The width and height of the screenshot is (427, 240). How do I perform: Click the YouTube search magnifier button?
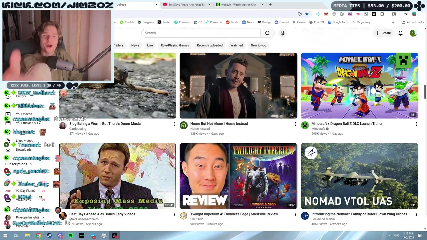point(268,33)
